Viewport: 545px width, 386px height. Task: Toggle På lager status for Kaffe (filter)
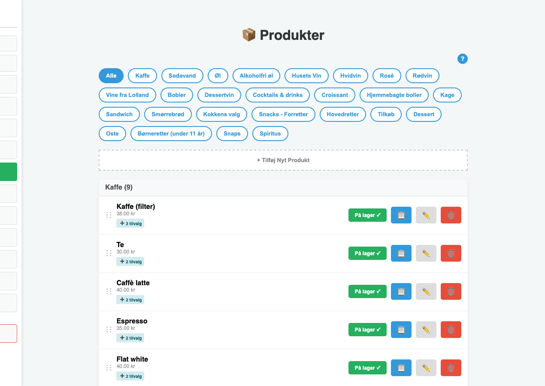pos(367,215)
